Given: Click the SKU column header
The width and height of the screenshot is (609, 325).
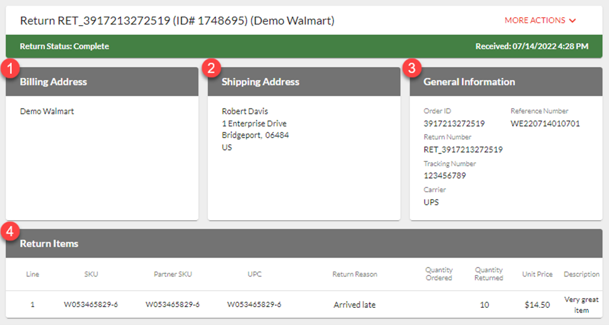Looking at the screenshot, I should (91, 274).
